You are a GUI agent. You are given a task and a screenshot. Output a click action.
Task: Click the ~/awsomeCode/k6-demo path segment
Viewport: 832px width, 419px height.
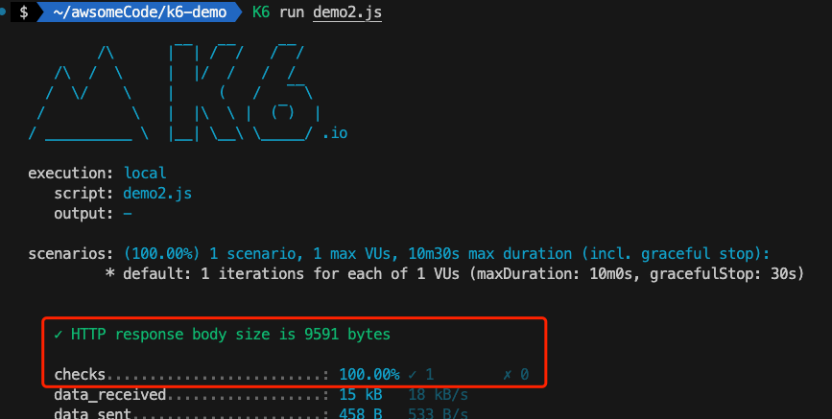[139, 12]
